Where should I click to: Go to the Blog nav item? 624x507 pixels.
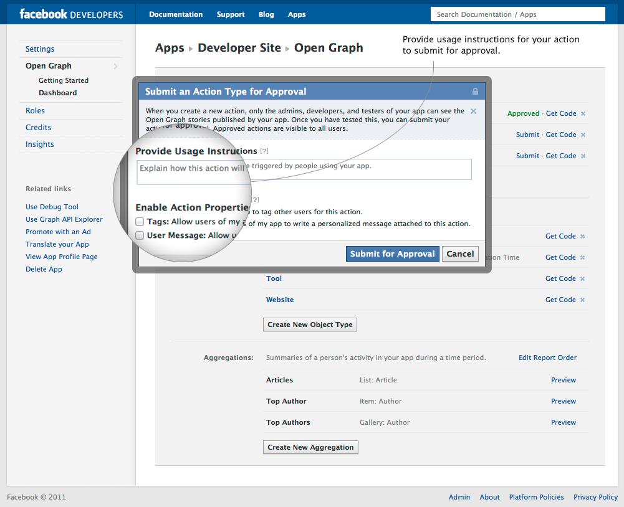[266, 14]
